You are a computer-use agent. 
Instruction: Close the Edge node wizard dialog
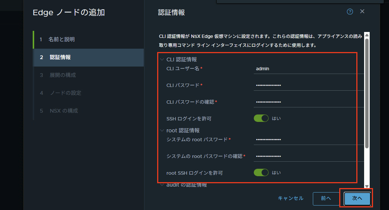(x=362, y=11)
